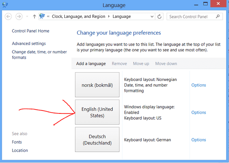229x163 pixels.
Task: Click Remove in the language toolbar
Action: click(119, 63)
